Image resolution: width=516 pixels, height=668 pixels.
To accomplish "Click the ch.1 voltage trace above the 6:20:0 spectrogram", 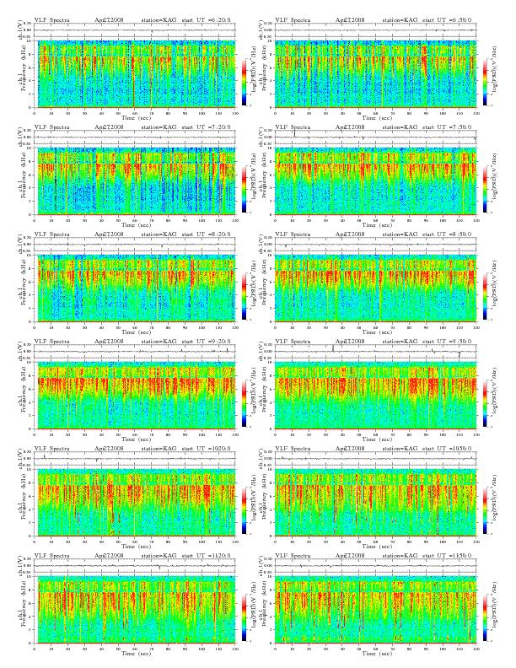I will click(135, 30).
